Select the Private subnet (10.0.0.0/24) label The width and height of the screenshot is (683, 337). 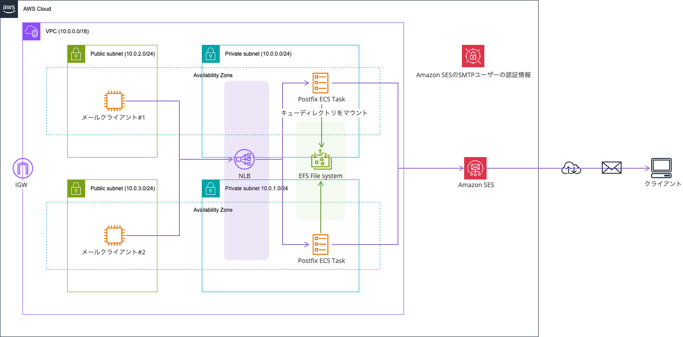point(258,54)
